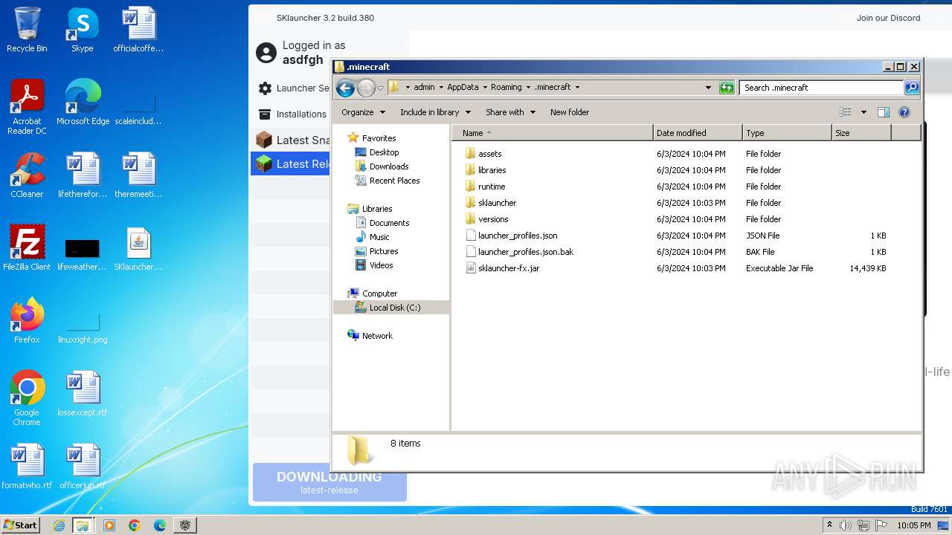Select Latest Release profile in SKlauncher
The width and height of the screenshot is (952, 535).
click(x=292, y=163)
